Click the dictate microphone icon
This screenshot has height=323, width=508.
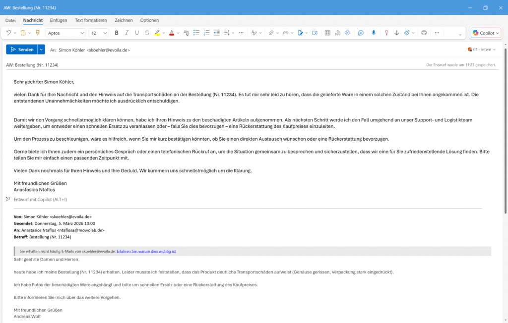coord(373,33)
